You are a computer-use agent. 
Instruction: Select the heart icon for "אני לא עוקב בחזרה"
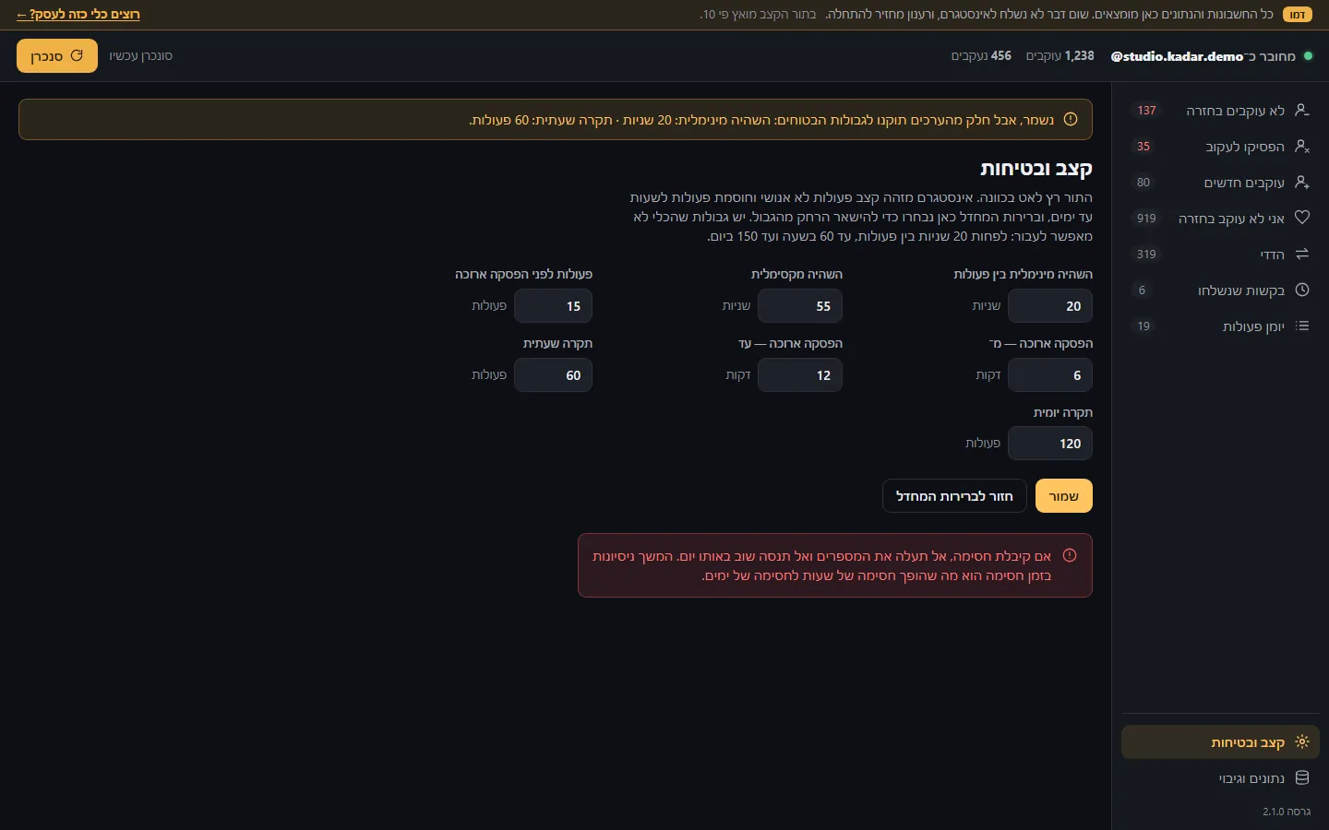pos(1302,218)
